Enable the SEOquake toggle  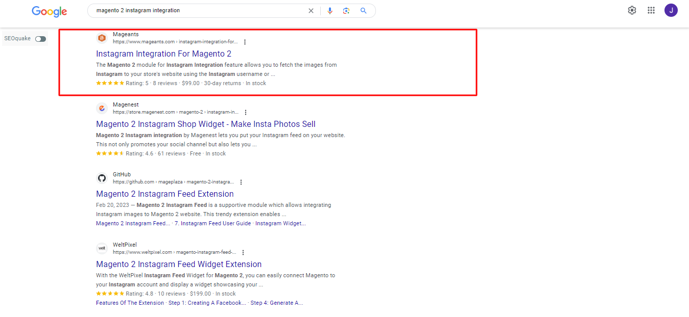tap(40, 38)
